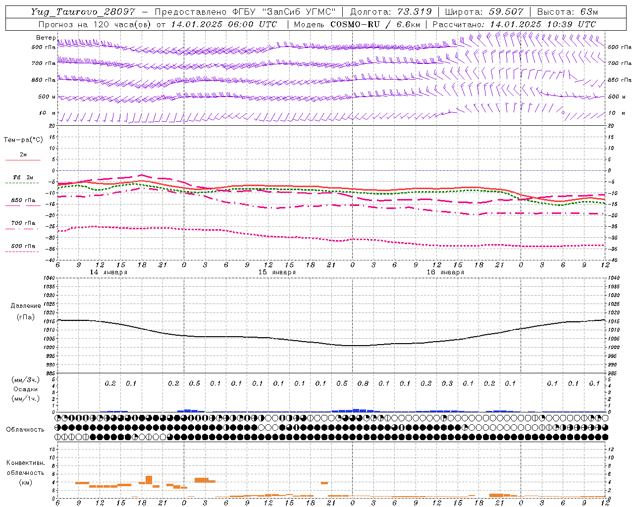The width and height of the screenshot is (634, 507).
Task: Click the Ветер panel label
Action: click(x=46, y=38)
